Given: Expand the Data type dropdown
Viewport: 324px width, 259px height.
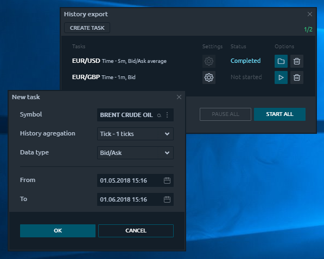Looking at the screenshot, I should coord(135,153).
